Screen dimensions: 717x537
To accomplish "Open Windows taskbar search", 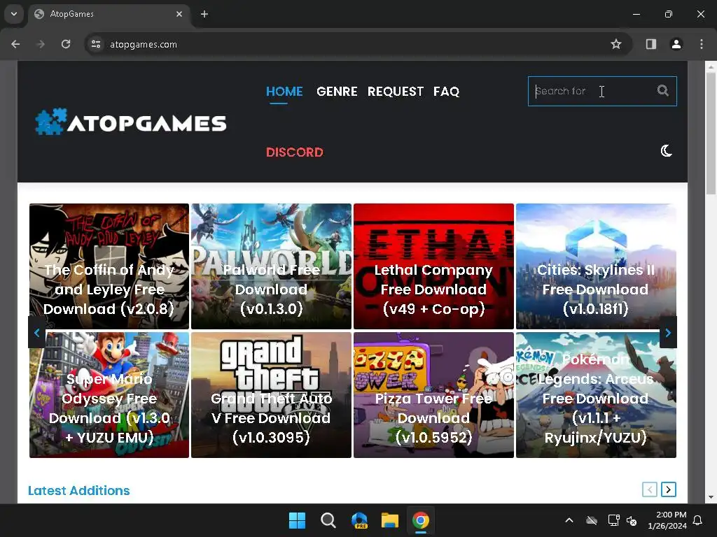I will [x=328, y=520].
